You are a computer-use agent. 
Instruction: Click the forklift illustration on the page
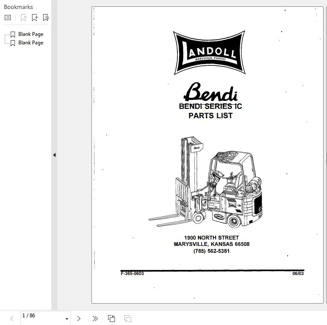(206, 182)
